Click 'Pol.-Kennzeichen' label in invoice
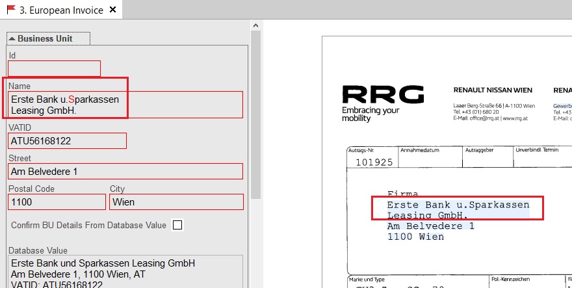 point(510,280)
